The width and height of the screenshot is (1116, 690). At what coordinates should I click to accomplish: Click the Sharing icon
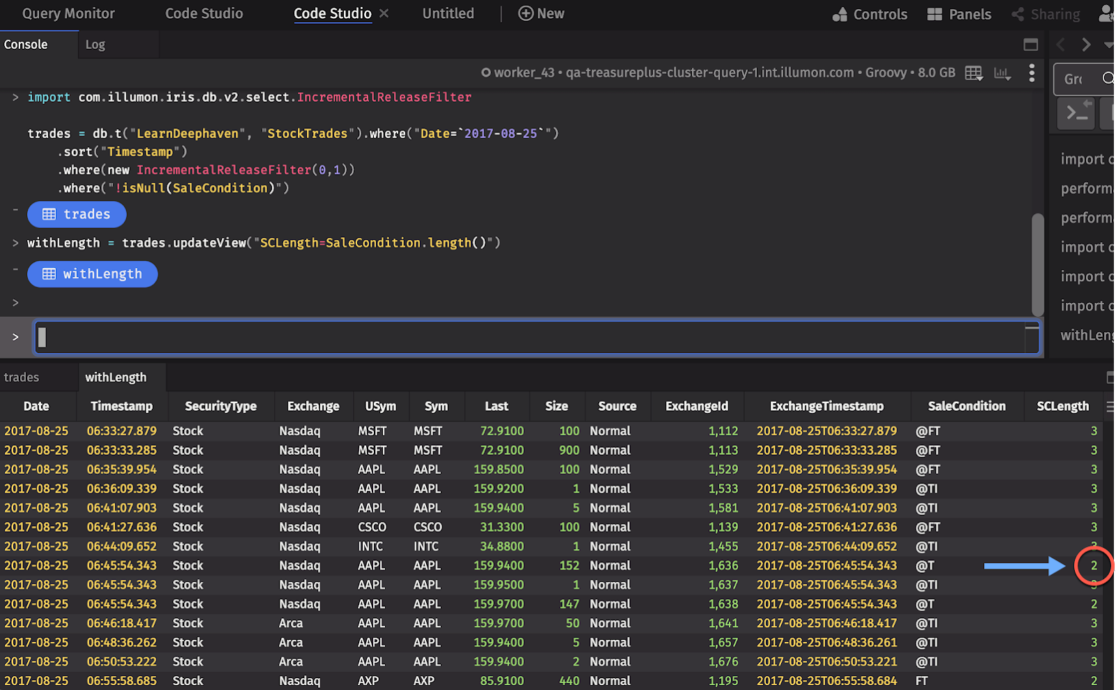tap(1018, 14)
